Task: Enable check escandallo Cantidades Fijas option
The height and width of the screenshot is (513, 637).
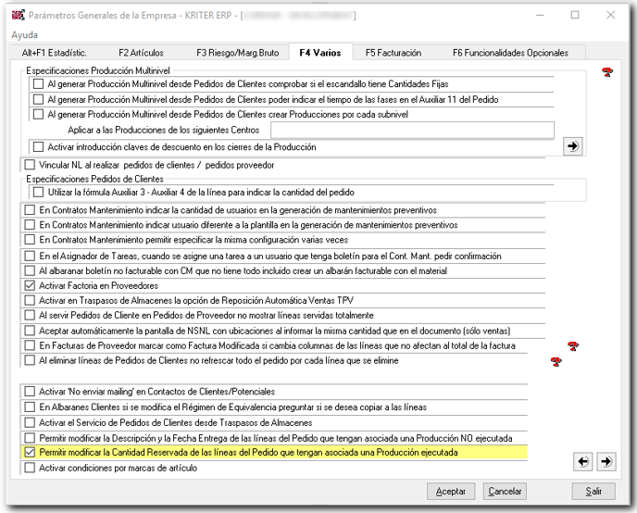Action: 38,84
